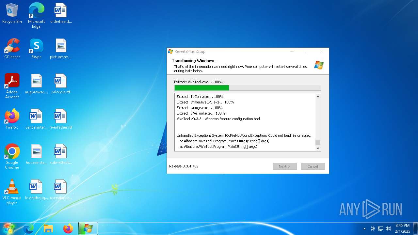Select the picturesres image file icon

tap(61, 49)
